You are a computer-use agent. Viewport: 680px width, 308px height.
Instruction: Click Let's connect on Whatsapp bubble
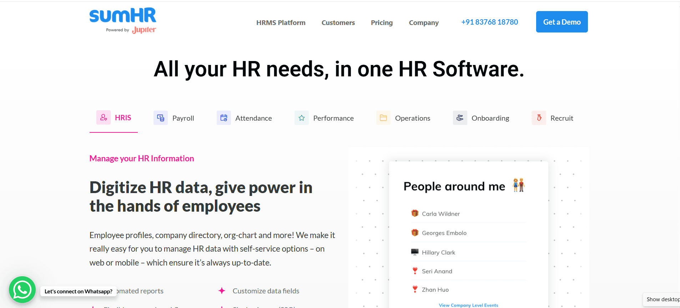tap(79, 291)
